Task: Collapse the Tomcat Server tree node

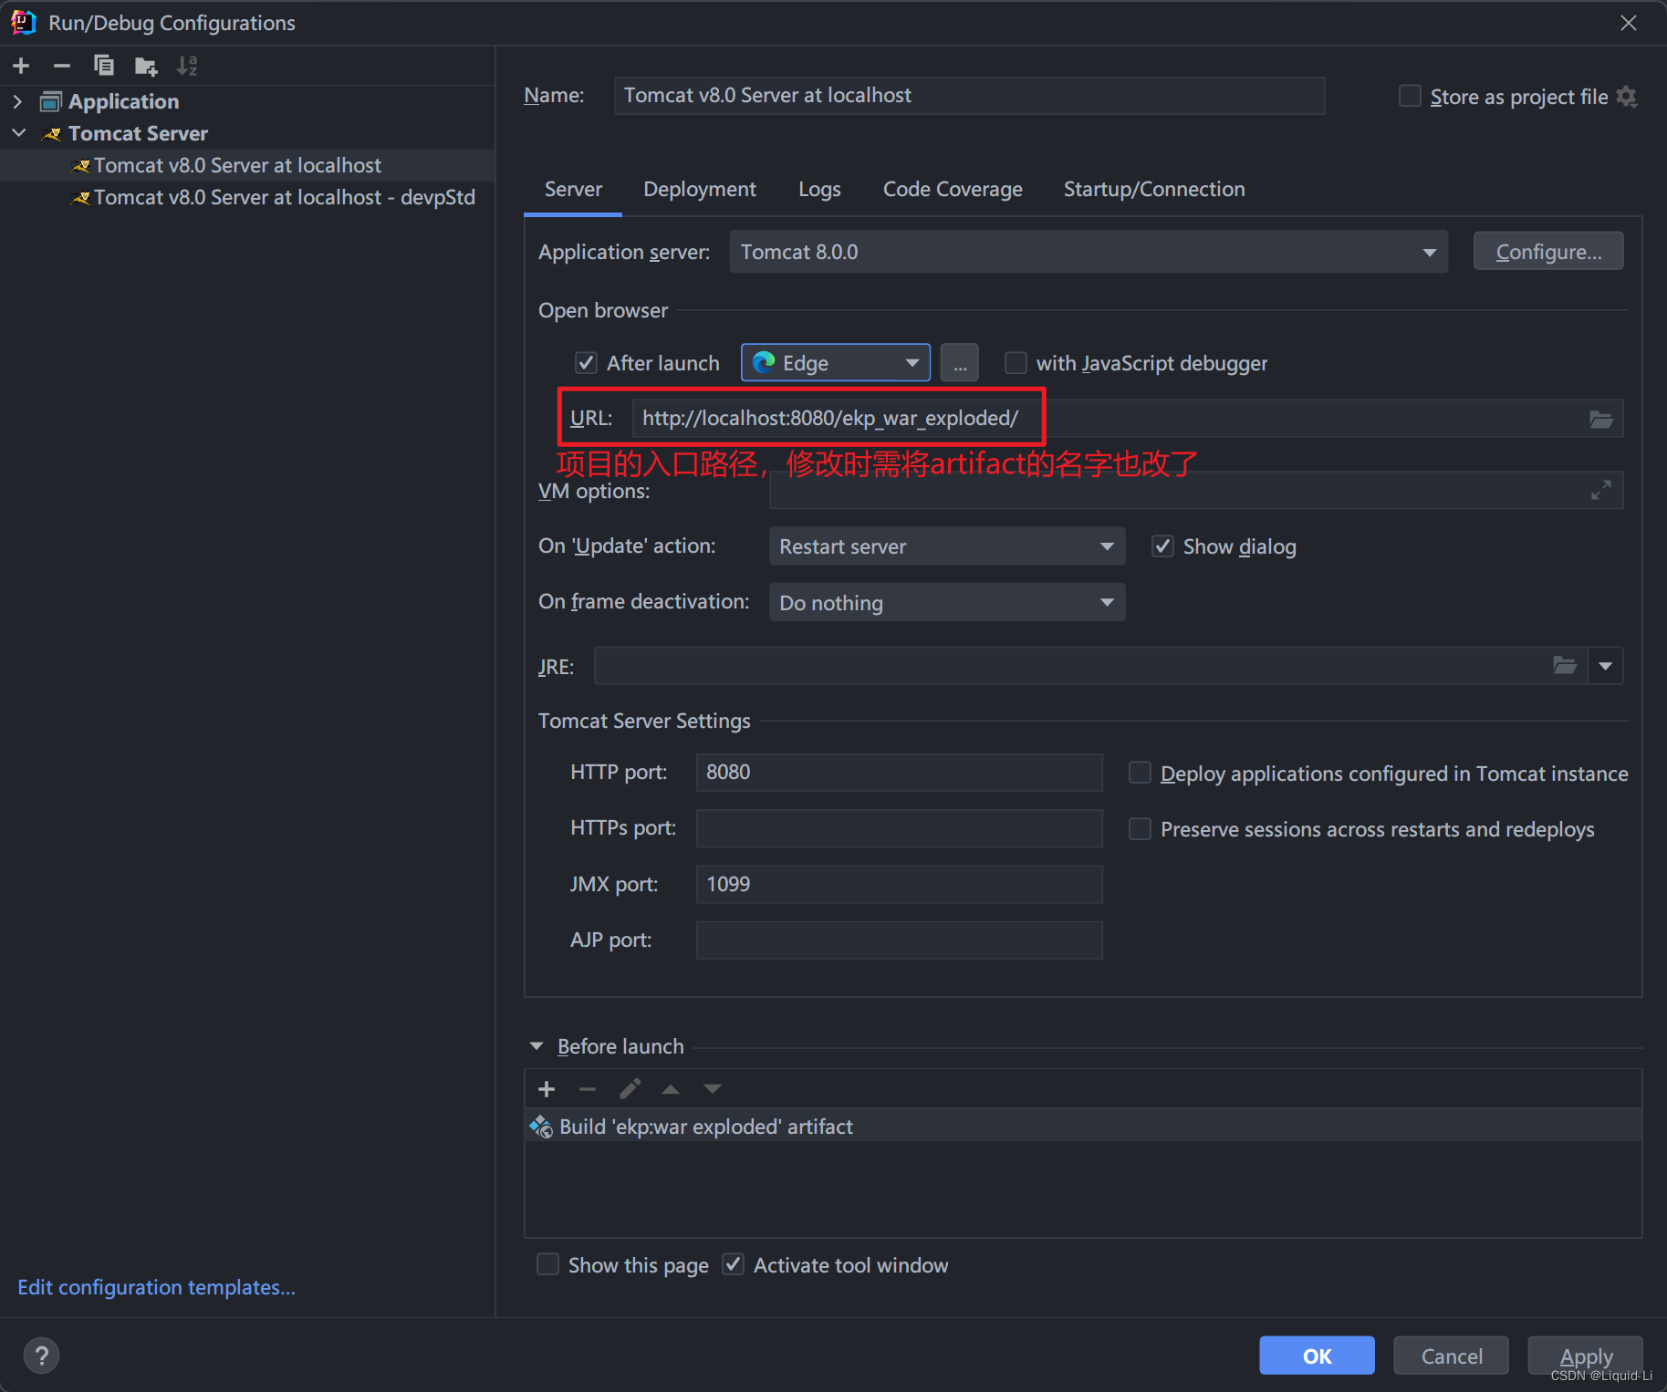Action: click(x=18, y=133)
